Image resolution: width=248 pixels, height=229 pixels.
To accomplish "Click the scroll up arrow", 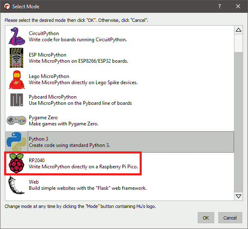I will pyautogui.click(x=239, y=30).
